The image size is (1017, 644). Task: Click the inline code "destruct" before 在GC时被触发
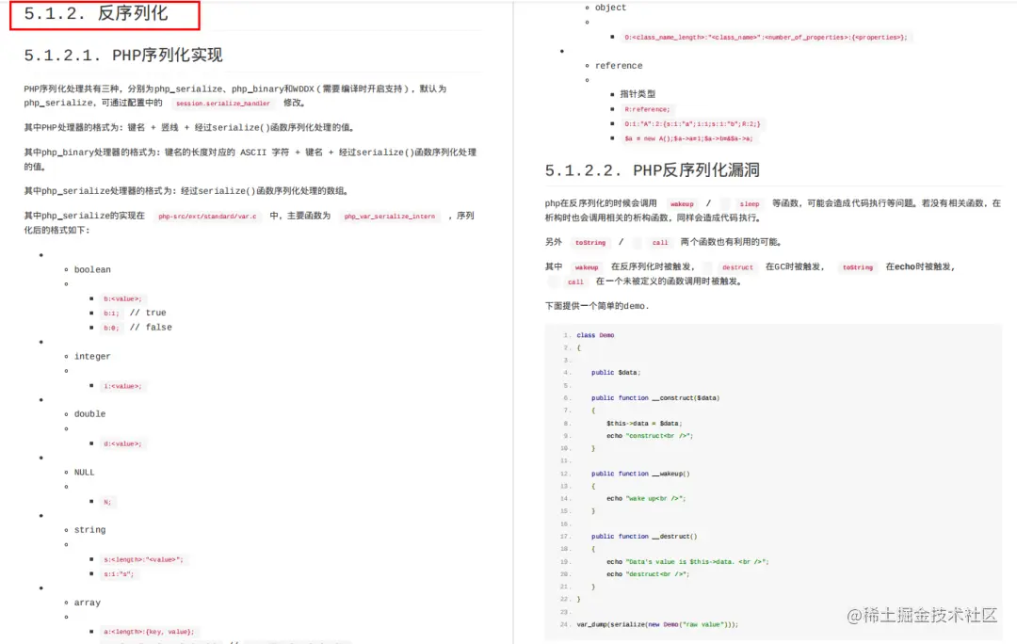pos(737,267)
